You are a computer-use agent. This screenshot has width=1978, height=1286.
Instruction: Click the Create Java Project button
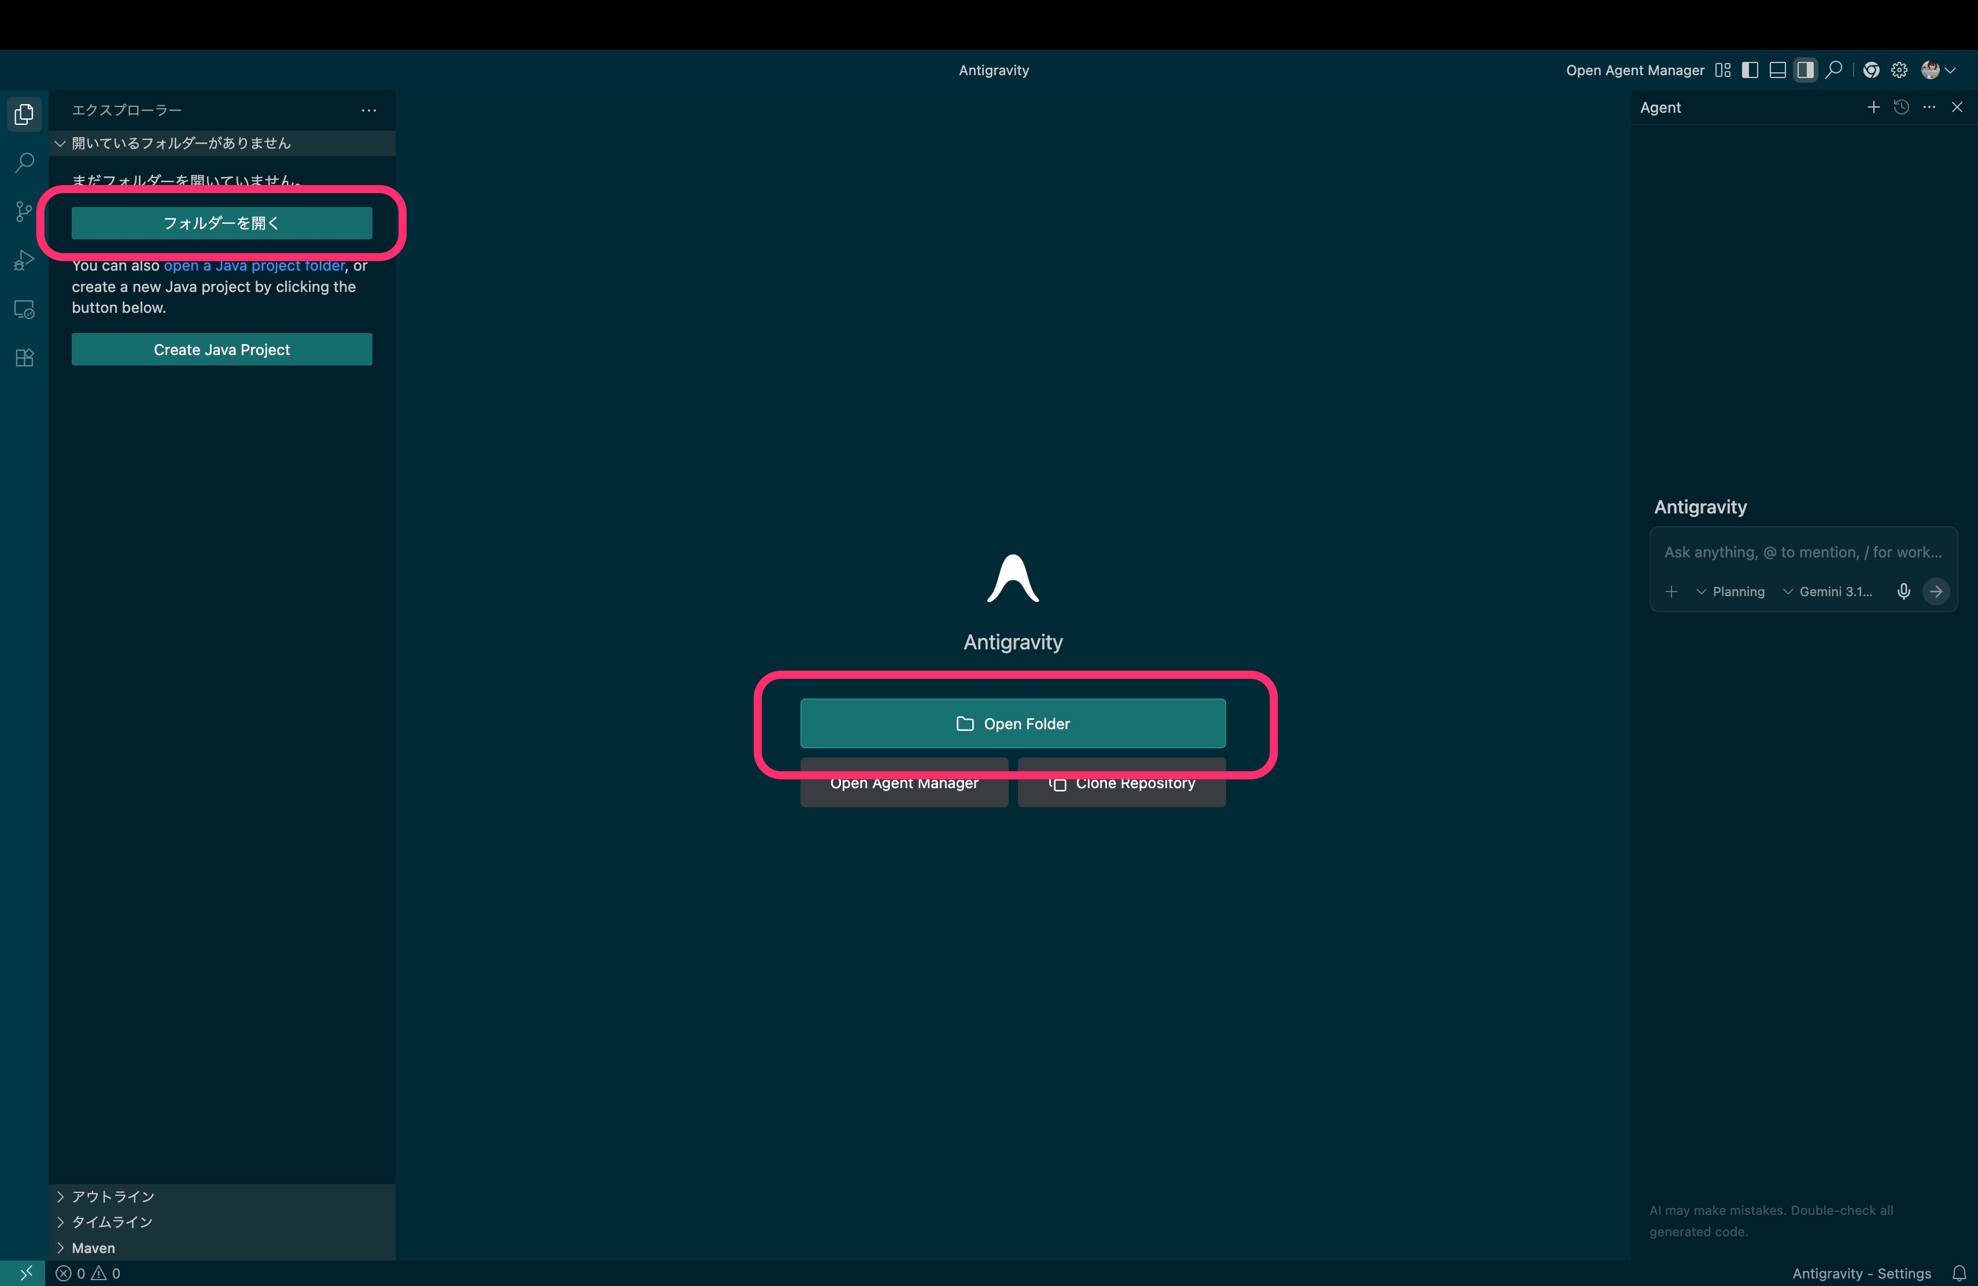pyautogui.click(x=222, y=350)
